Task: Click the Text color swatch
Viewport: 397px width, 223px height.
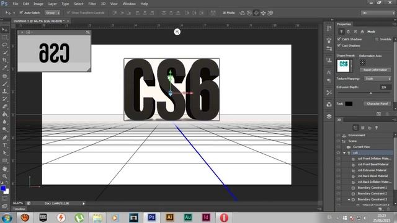Action: (x=349, y=103)
